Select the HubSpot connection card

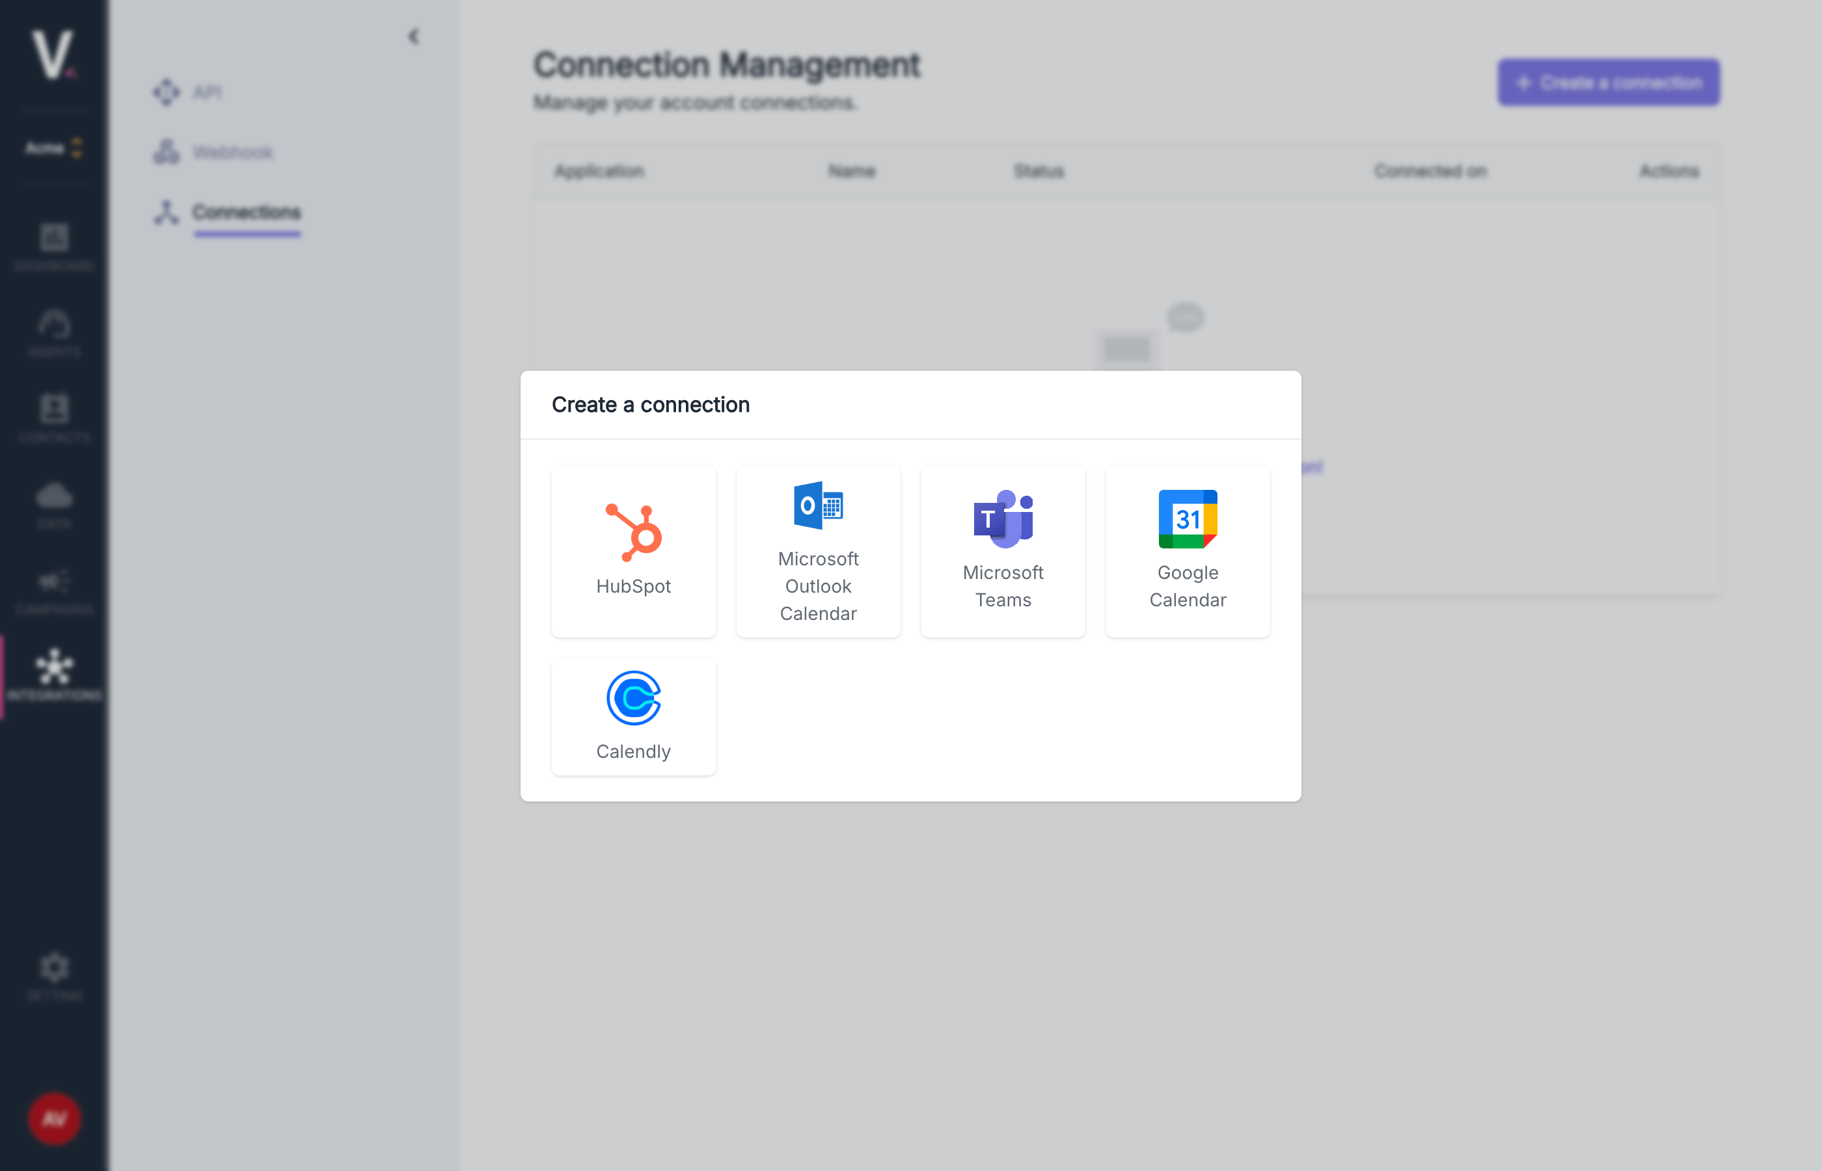click(x=633, y=551)
